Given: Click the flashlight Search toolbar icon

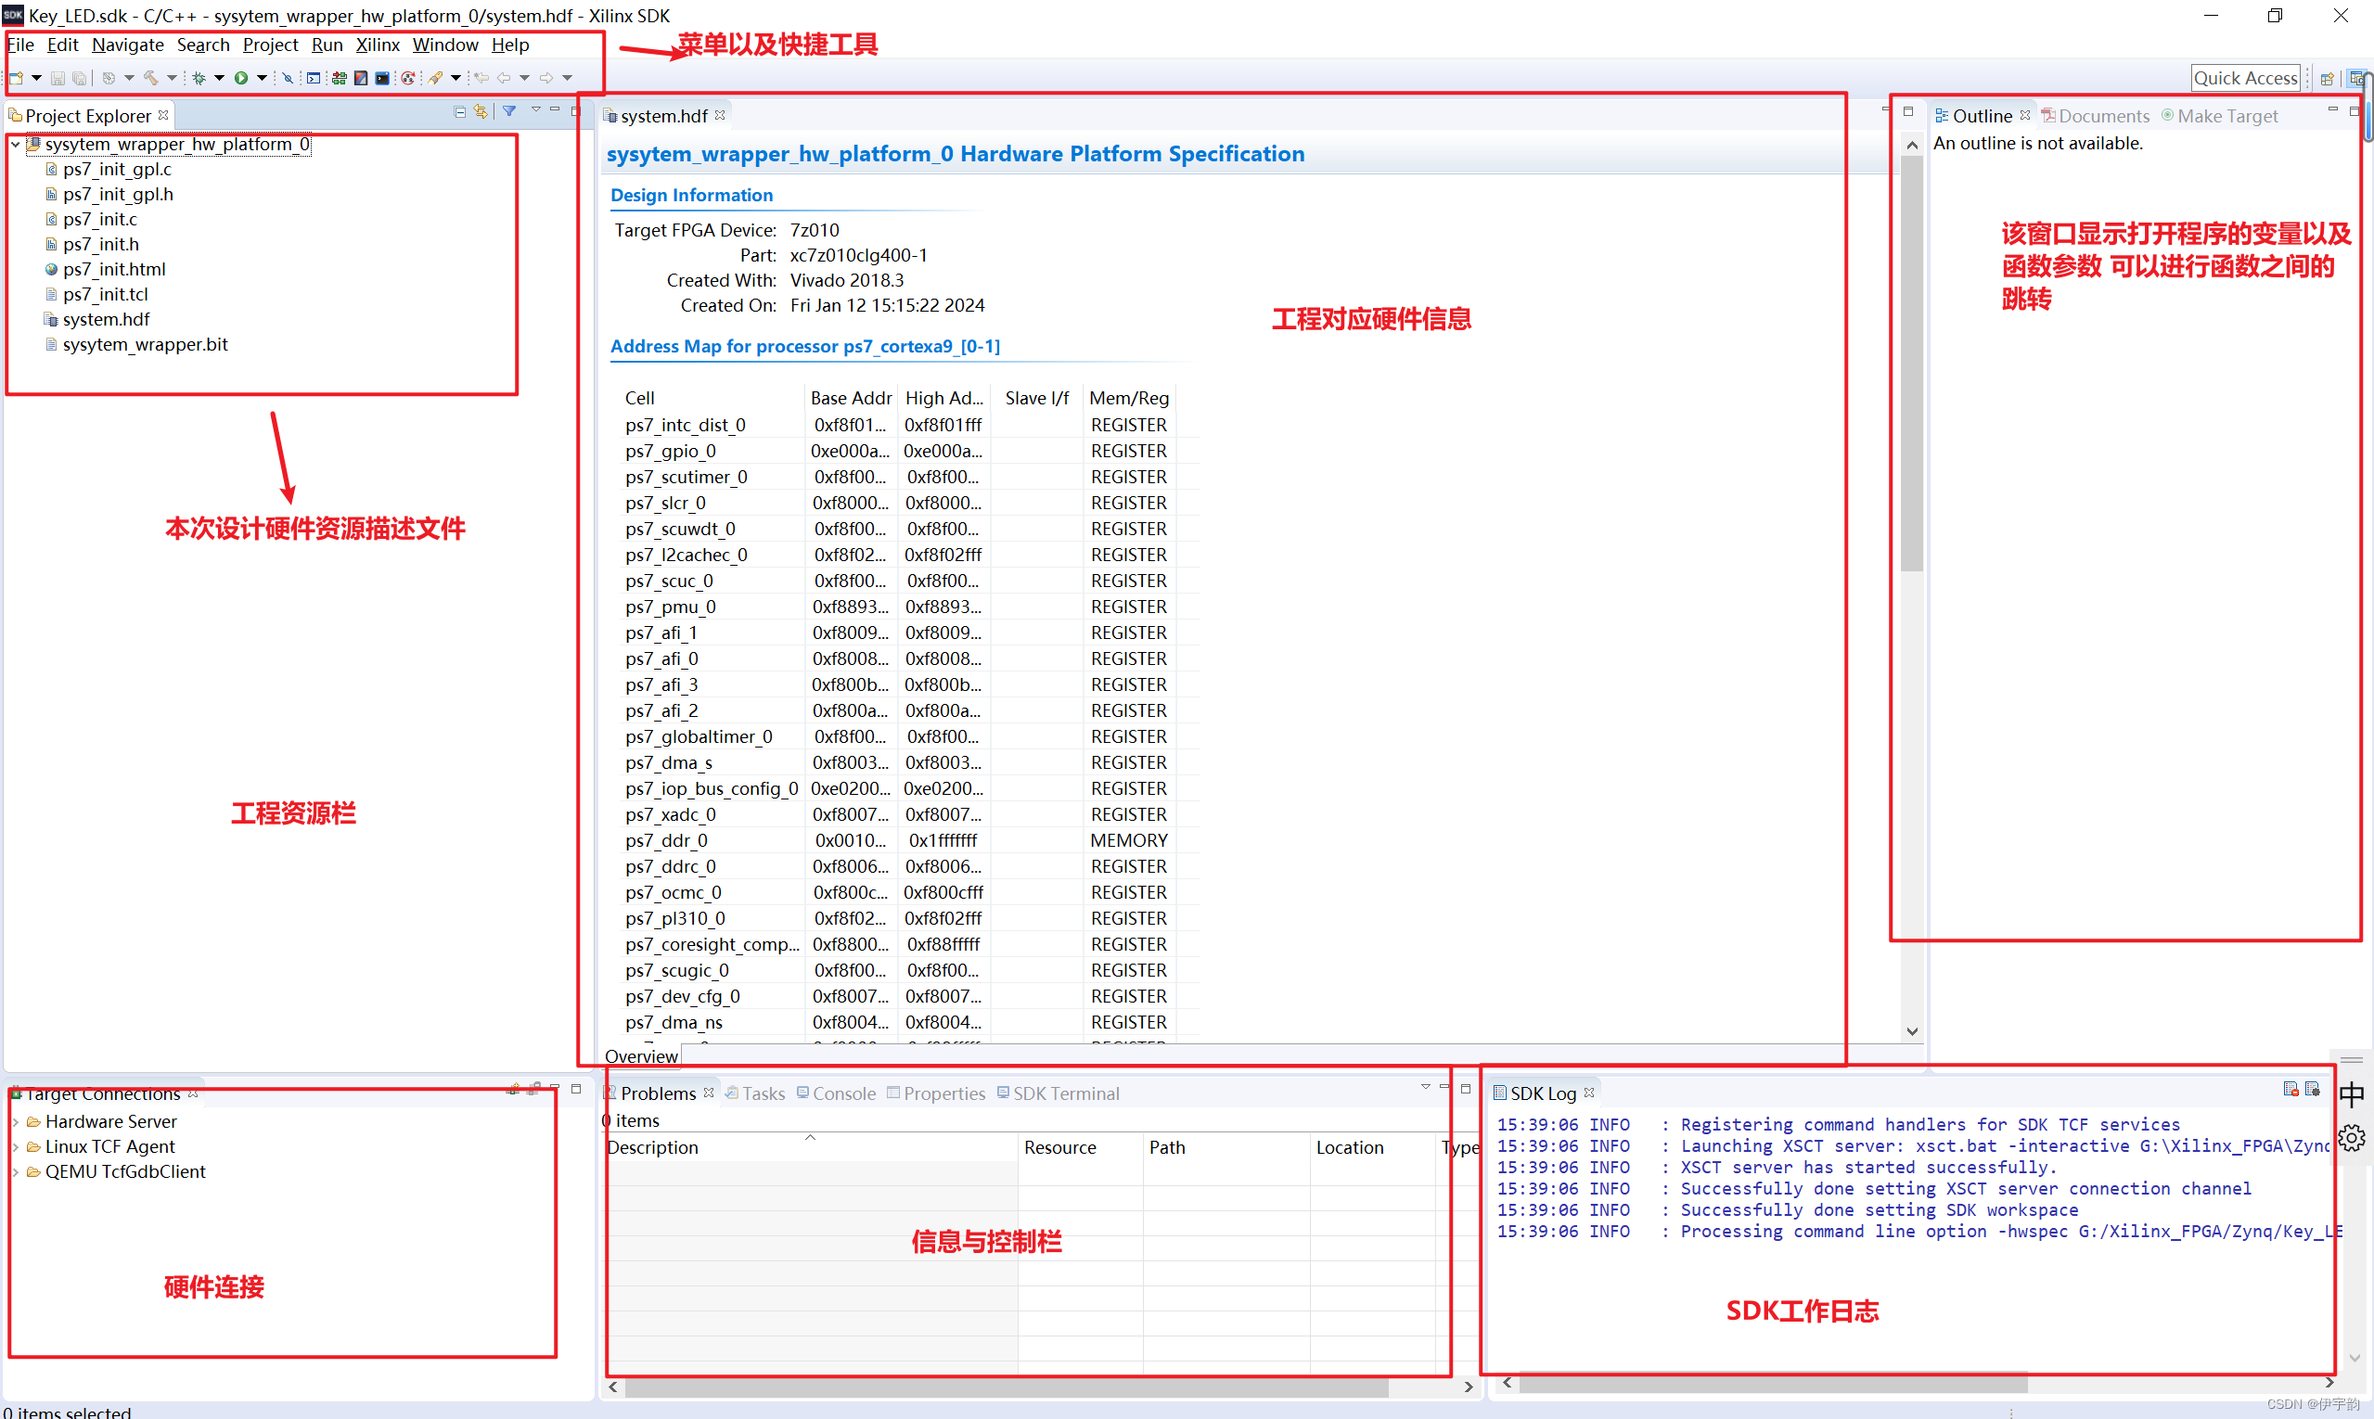Looking at the screenshot, I should pos(435,78).
